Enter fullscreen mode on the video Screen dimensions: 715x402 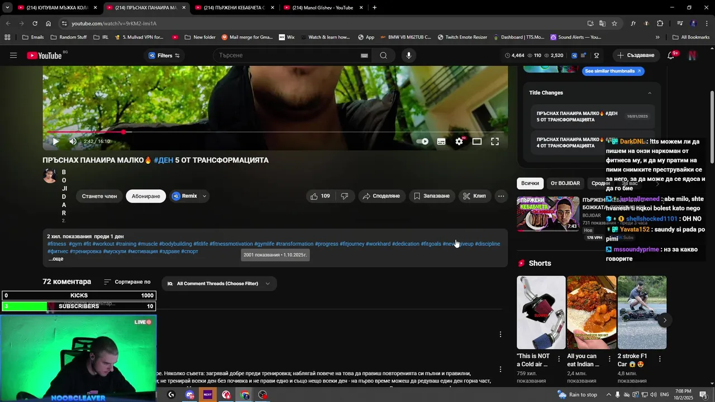pyautogui.click(x=495, y=141)
